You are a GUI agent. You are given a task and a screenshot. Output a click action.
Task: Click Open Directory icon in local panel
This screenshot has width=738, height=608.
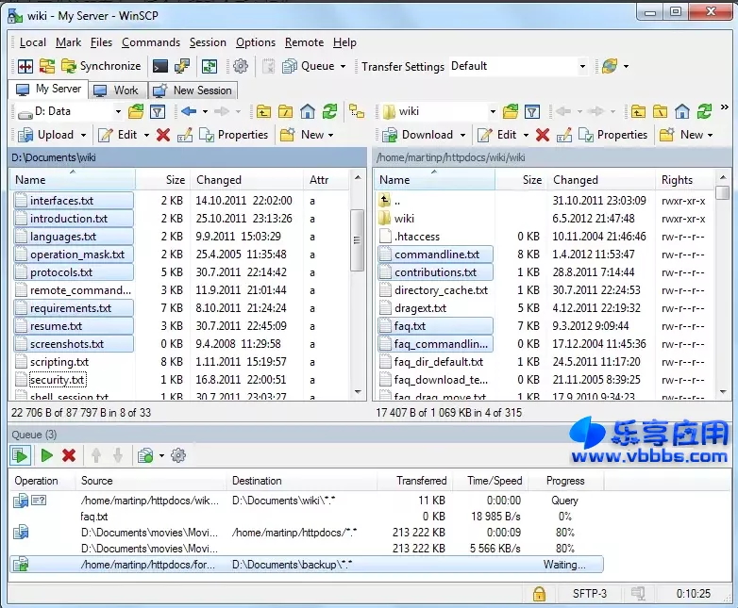(x=136, y=112)
